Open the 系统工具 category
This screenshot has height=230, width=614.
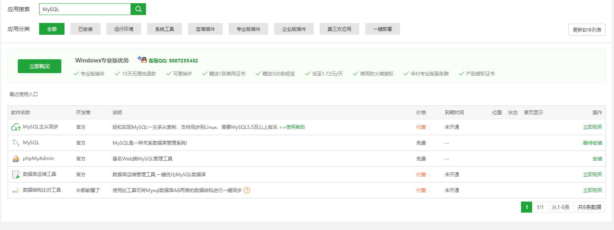tap(165, 29)
